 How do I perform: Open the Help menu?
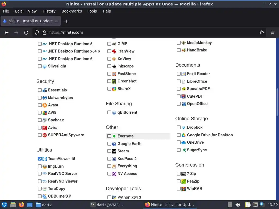[x=107, y=11]
